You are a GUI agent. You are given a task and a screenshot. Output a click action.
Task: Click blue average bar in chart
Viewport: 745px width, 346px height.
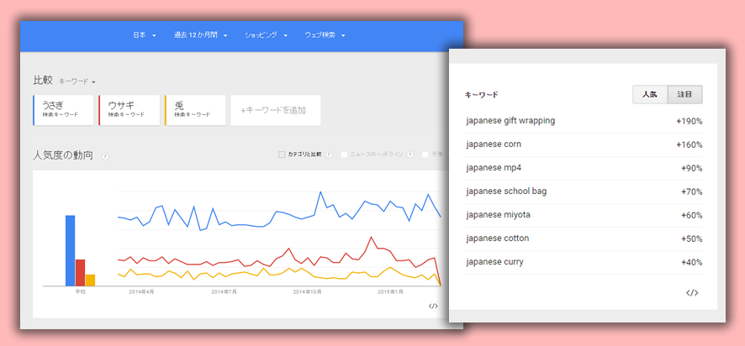71,250
